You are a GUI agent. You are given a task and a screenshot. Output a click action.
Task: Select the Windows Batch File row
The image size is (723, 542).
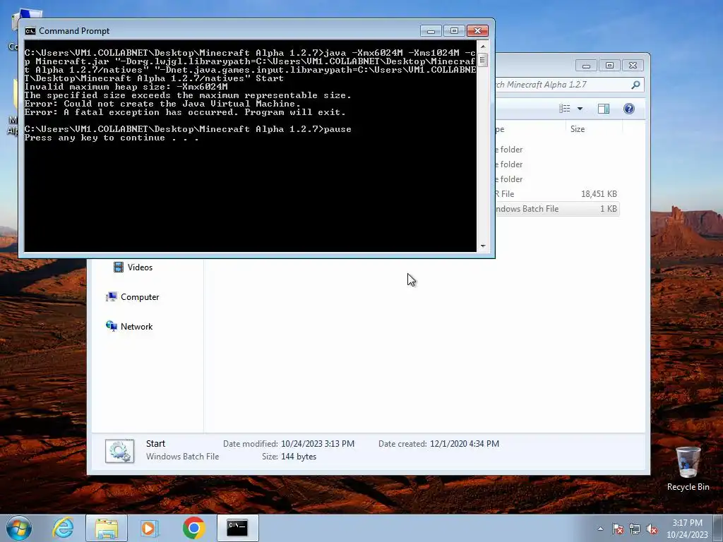556,209
